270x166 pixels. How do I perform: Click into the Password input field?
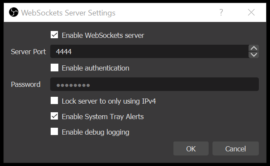point(155,84)
